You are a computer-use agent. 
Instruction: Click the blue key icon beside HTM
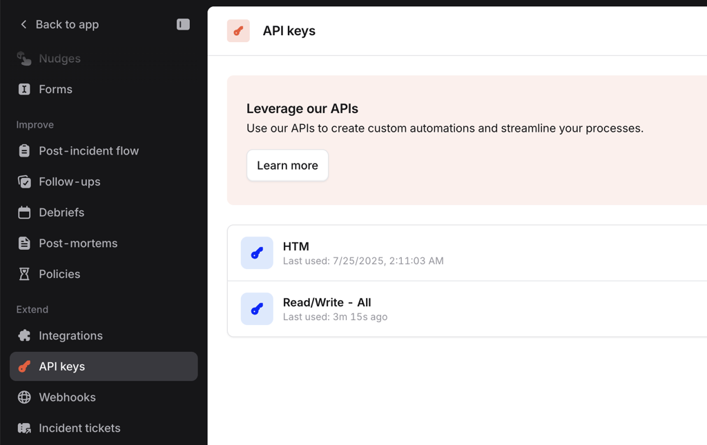tap(257, 253)
